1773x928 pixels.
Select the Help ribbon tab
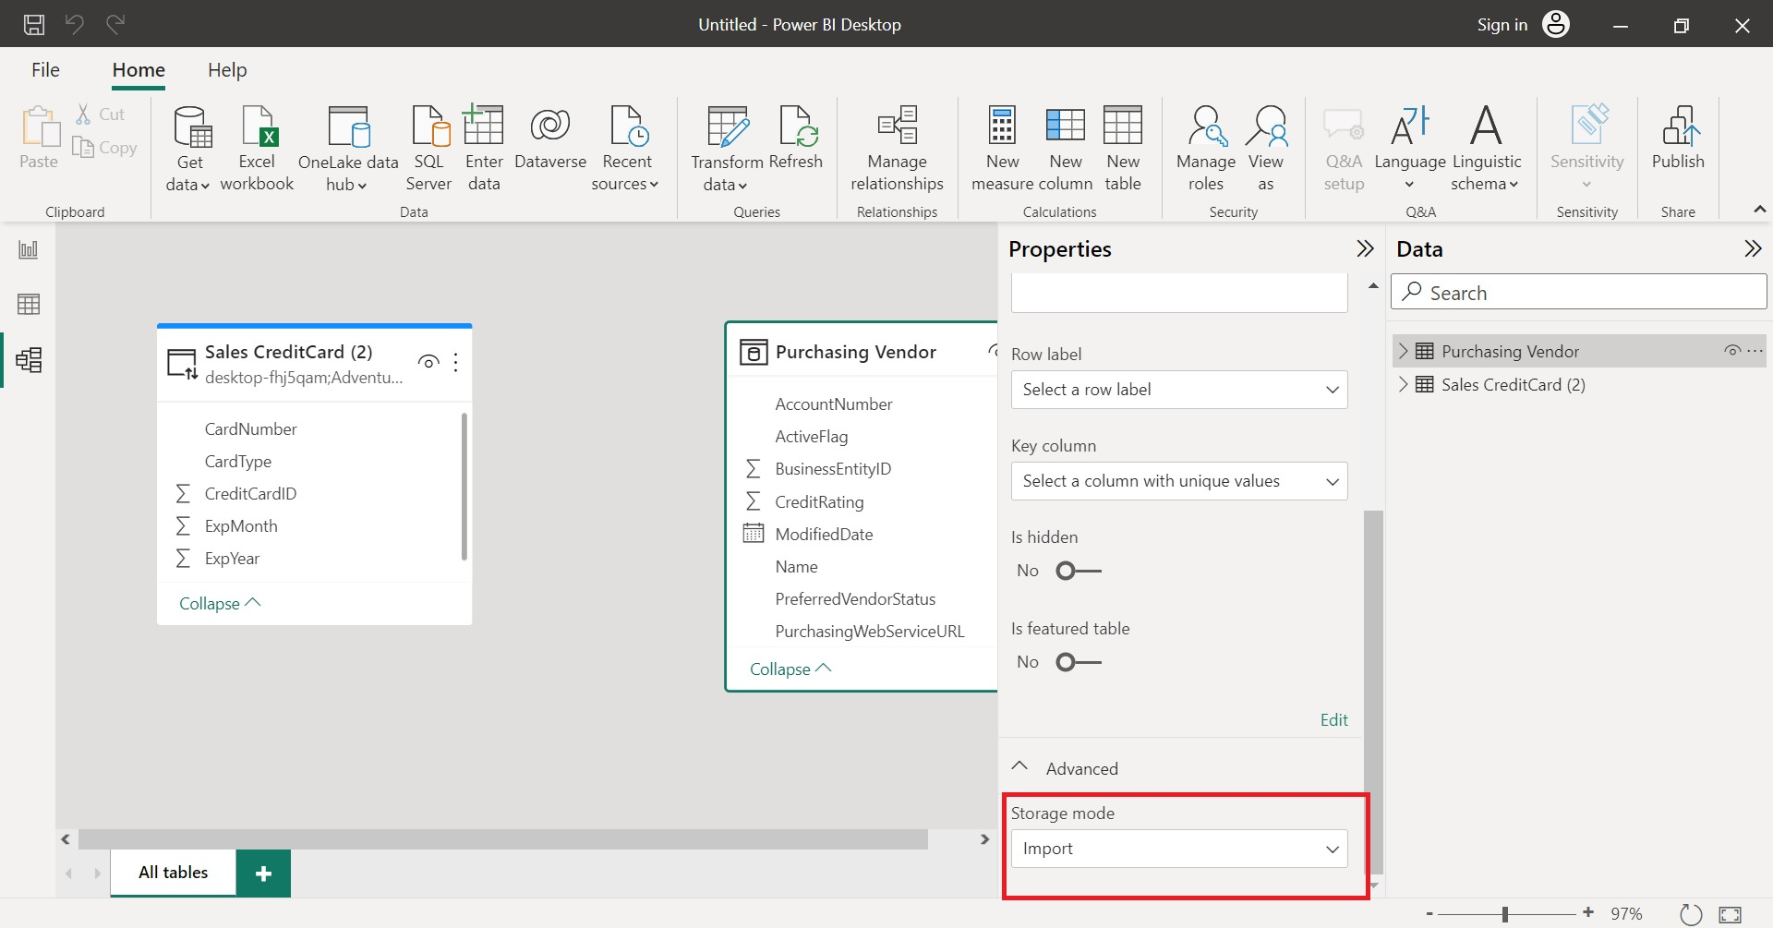point(227,70)
